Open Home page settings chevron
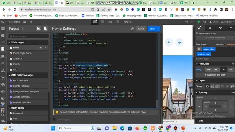 click(x=45, y=48)
